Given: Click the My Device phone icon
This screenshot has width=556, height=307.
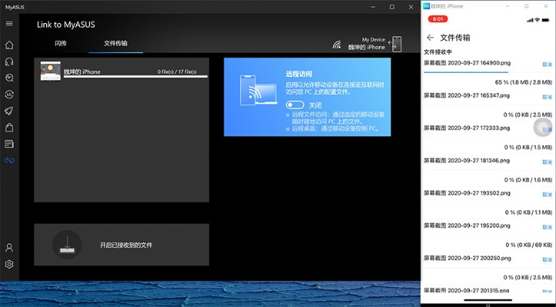Looking at the screenshot, I should pyautogui.click(x=396, y=44).
